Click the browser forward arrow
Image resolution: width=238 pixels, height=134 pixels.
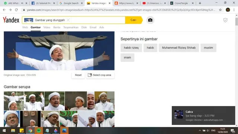10,10
